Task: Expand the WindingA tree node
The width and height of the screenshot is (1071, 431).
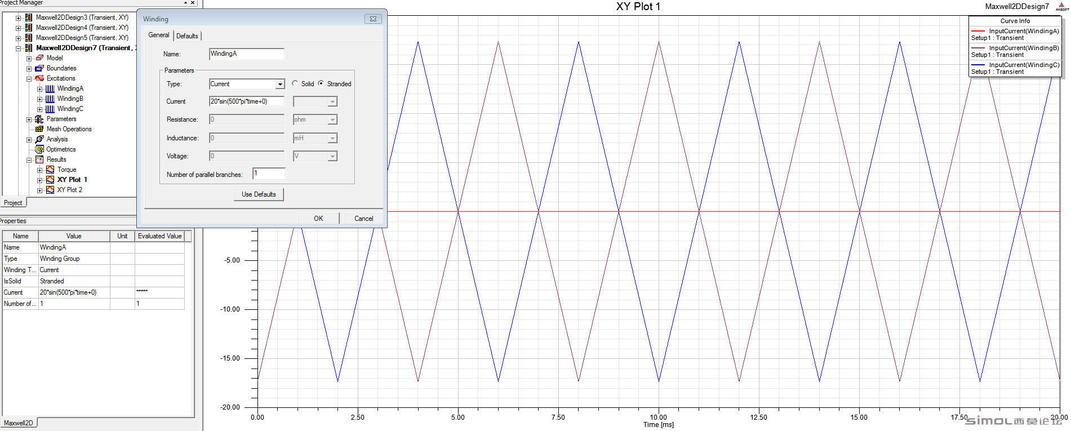Action: point(39,89)
